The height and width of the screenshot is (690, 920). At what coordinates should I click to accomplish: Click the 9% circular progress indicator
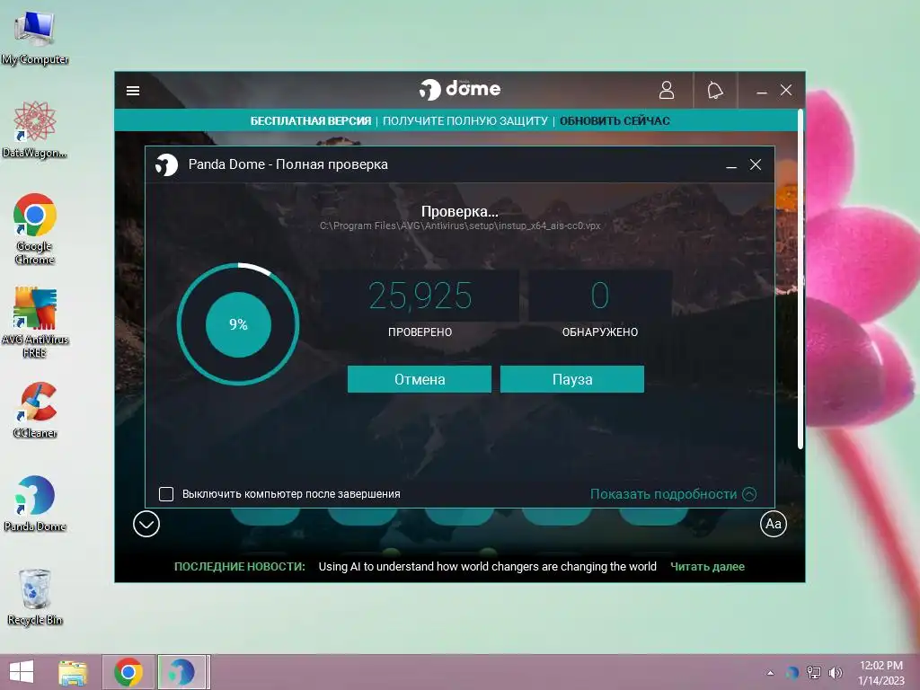(x=238, y=323)
